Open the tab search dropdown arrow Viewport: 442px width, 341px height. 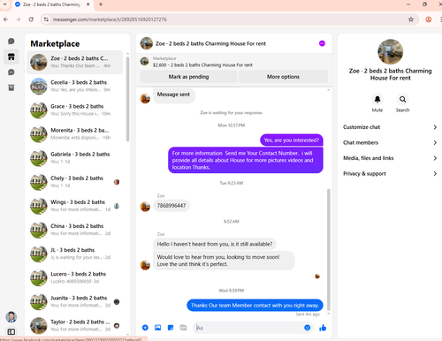point(4,4)
